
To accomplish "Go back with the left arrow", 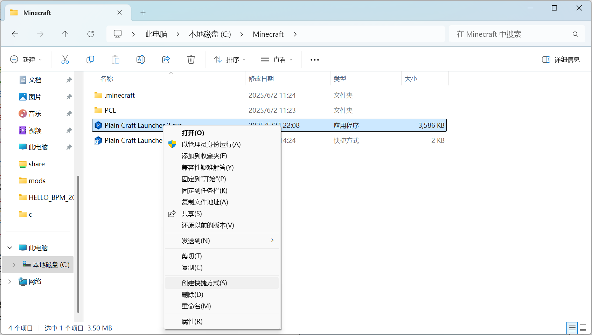I will click(15, 34).
